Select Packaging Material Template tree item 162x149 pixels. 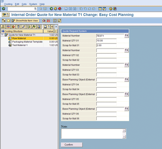tap(27, 42)
